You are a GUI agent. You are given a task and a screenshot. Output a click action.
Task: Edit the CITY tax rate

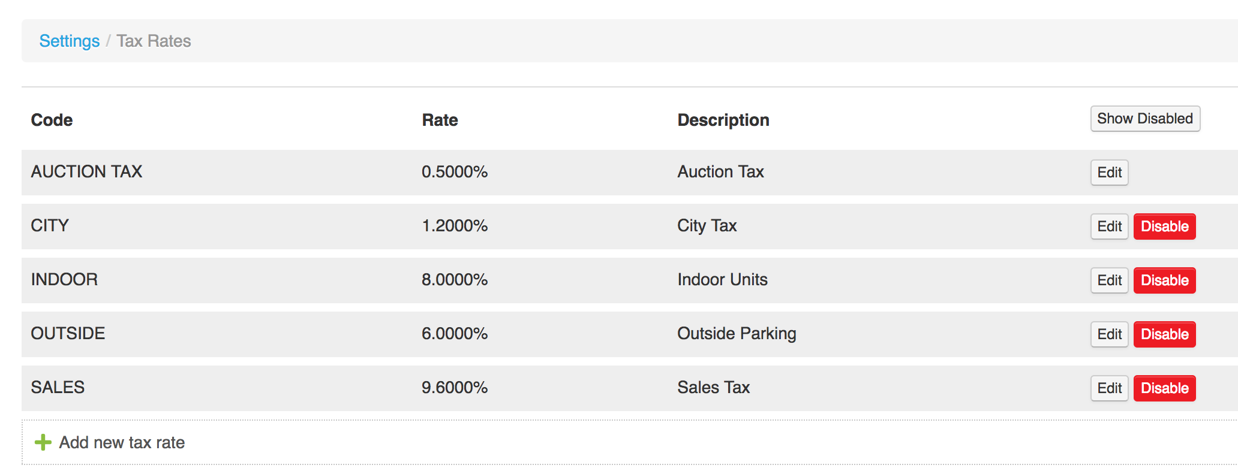(x=1108, y=227)
